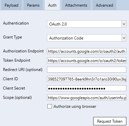The height and width of the screenshot is (126, 129).
Task: Click the Client Secret label
Action: (x=14, y=88)
